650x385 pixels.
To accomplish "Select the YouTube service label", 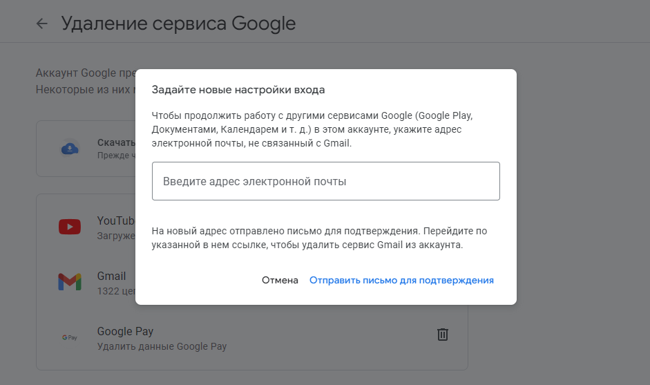I will tap(116, 220).
